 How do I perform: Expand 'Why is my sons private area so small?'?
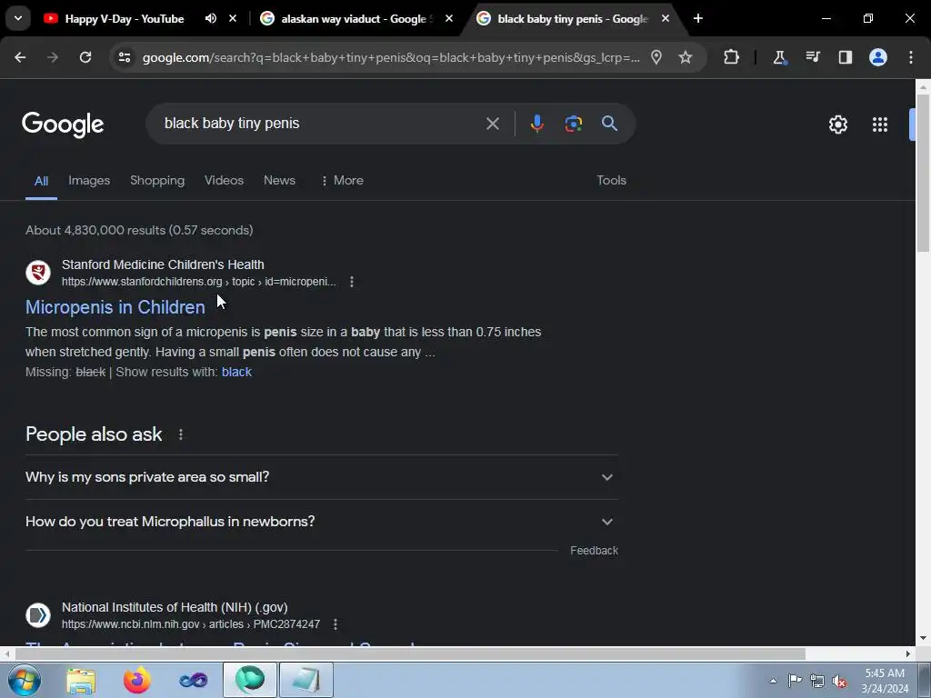click(321, 477)
